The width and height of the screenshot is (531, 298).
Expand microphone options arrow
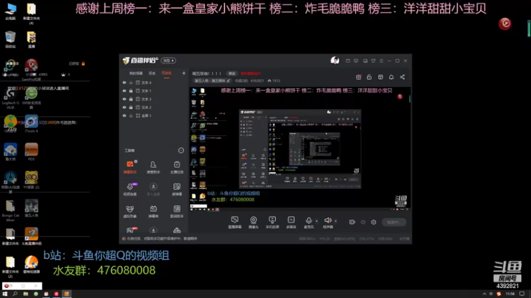(317, 221)
